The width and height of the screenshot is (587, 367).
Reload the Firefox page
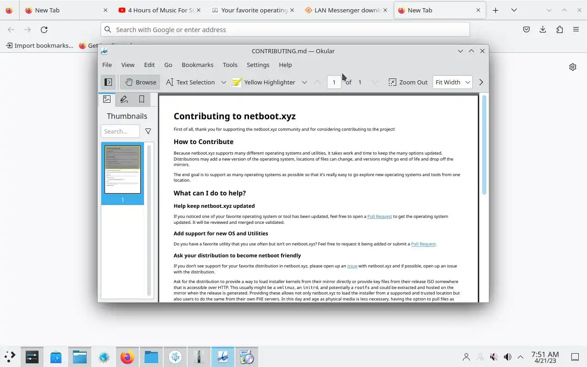[44, 29]
